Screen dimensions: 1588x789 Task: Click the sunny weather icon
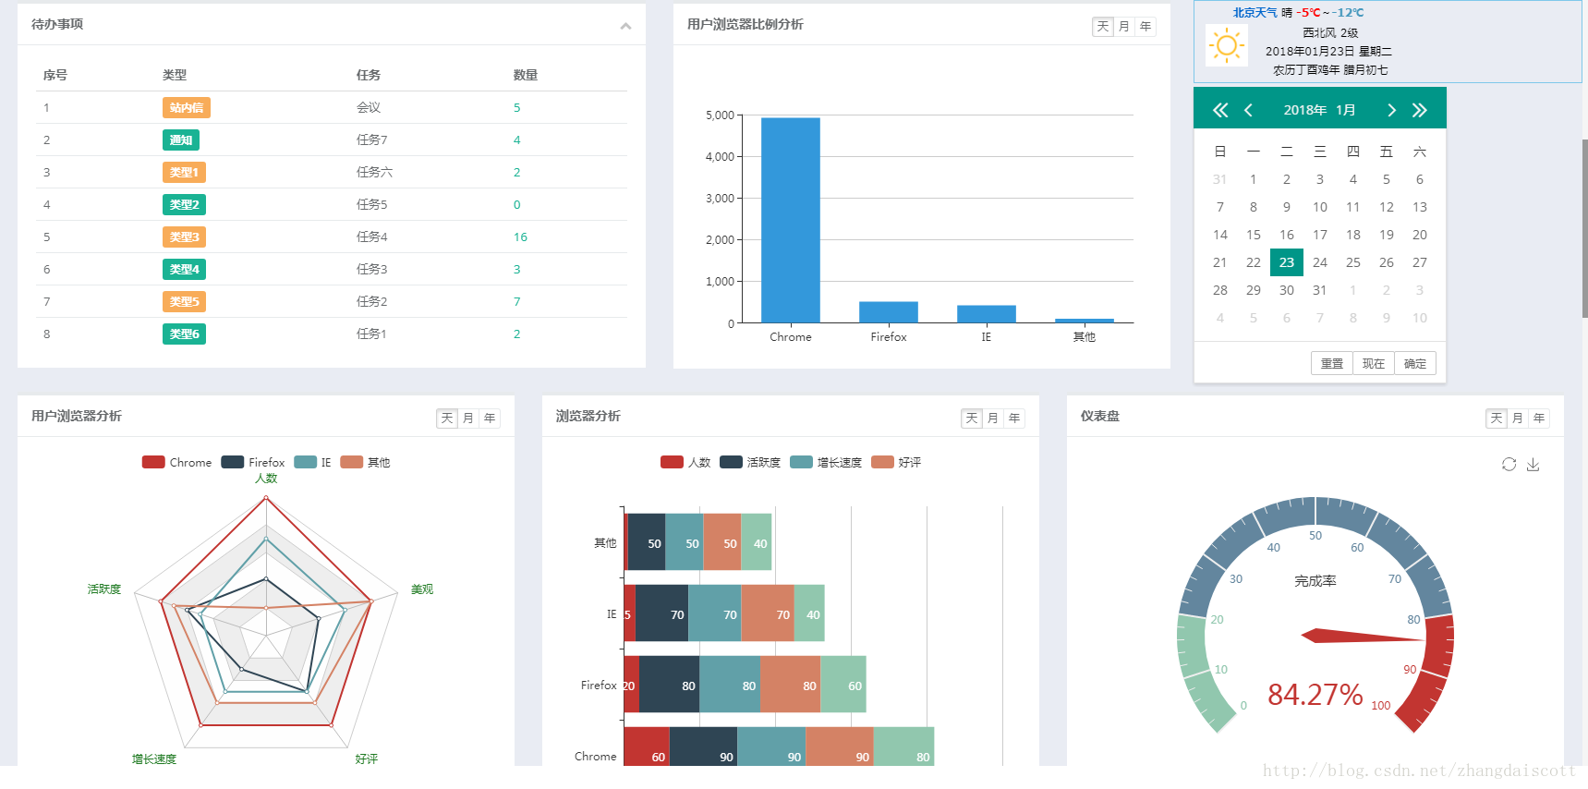pyautogui.click(x=1227, y=44)
